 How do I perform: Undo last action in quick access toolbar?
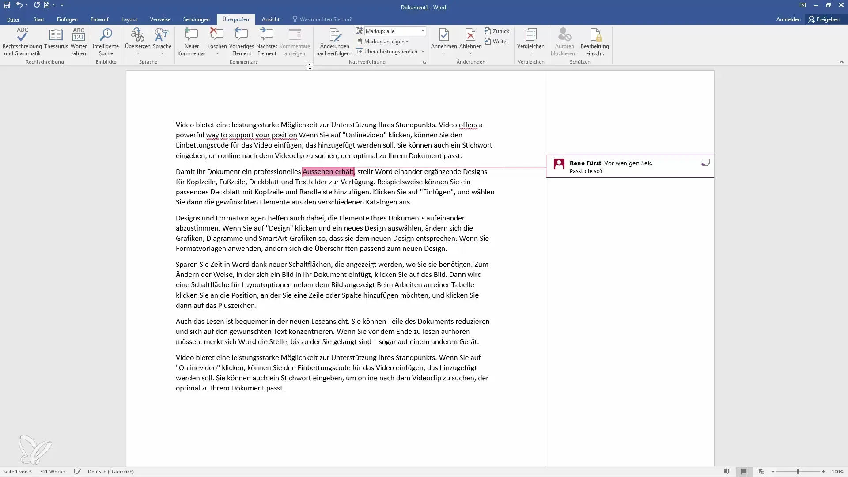[x=19, y=5]
